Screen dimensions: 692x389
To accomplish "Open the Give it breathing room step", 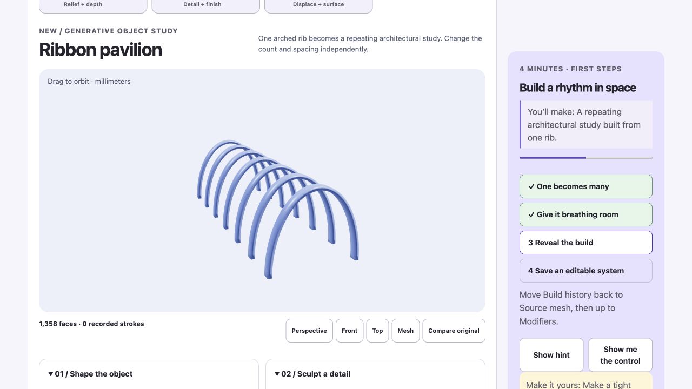I will pyautogui.click(x=586, y=214).
